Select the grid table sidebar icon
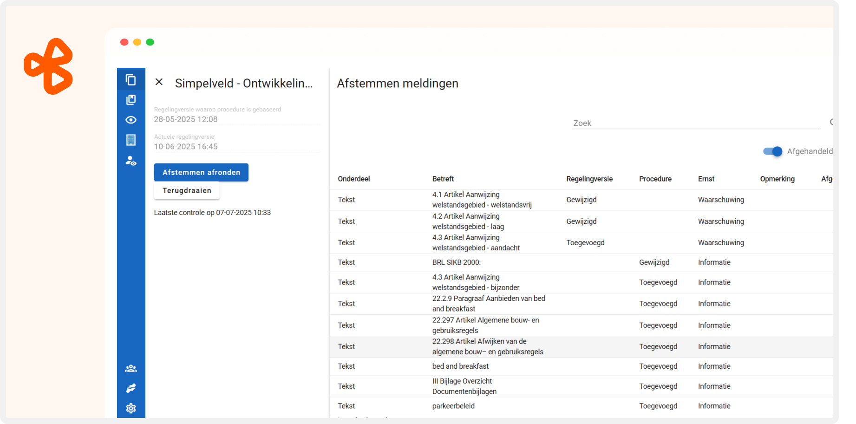Screen dimensions: 856x424 131,140
